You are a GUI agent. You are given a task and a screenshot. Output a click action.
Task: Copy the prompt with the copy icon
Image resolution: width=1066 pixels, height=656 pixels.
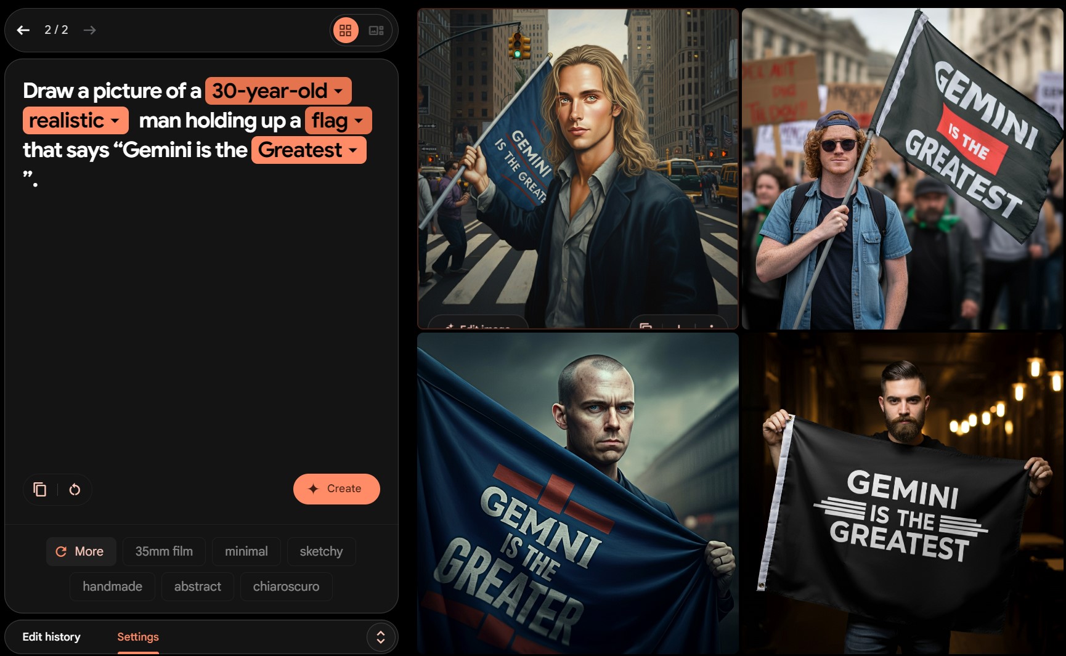40,490
